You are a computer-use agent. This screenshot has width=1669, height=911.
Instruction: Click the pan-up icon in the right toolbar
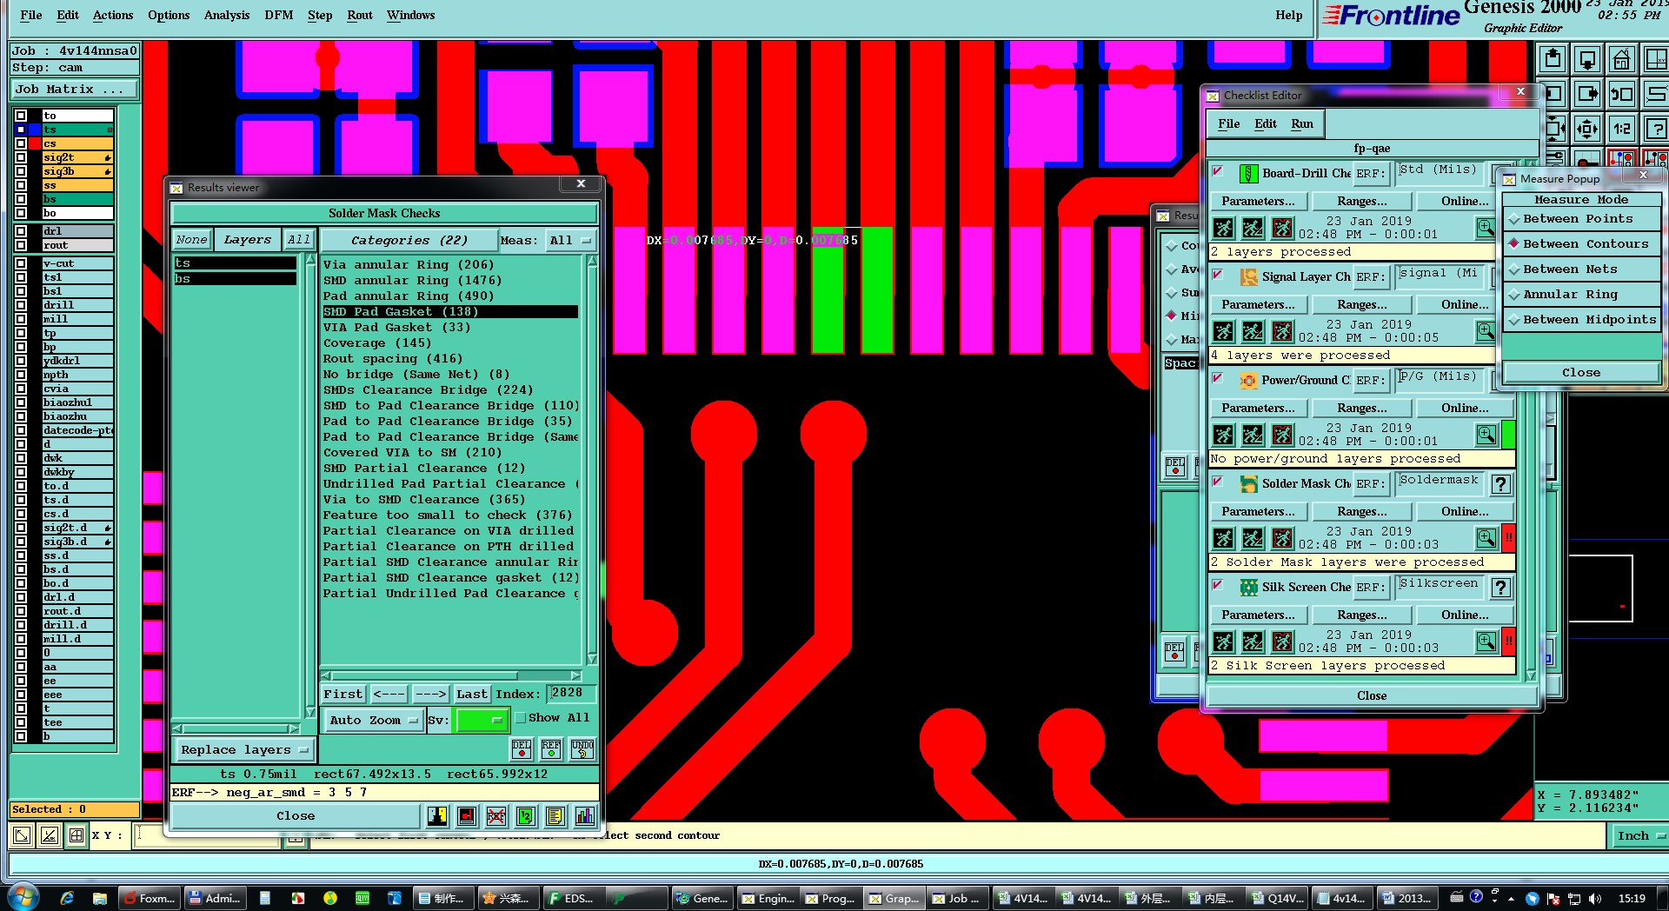pyautogui.click(x=1553, y=59)
